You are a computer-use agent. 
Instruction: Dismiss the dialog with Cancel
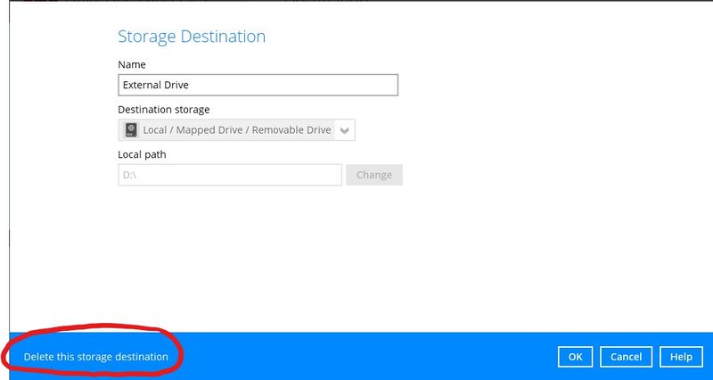tap(627, 357)
